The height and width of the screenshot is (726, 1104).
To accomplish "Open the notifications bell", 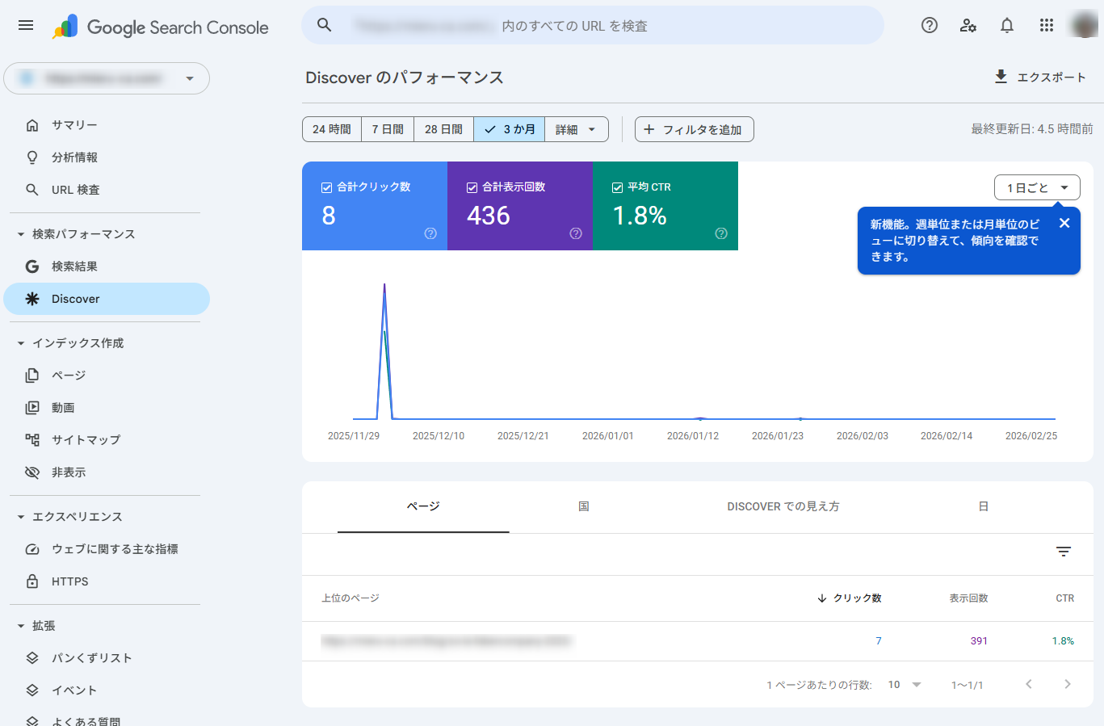I will click(1007, 25).
